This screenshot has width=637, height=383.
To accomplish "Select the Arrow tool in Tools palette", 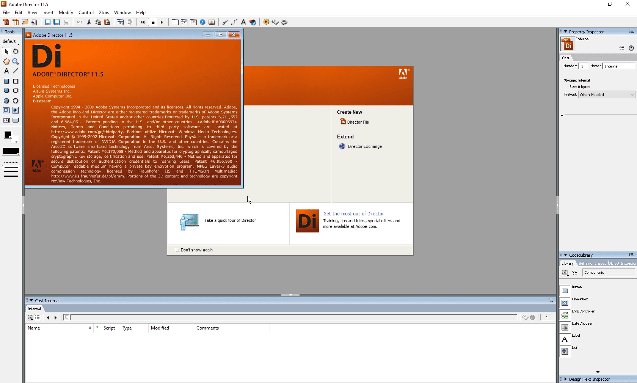I will point(6,52).
